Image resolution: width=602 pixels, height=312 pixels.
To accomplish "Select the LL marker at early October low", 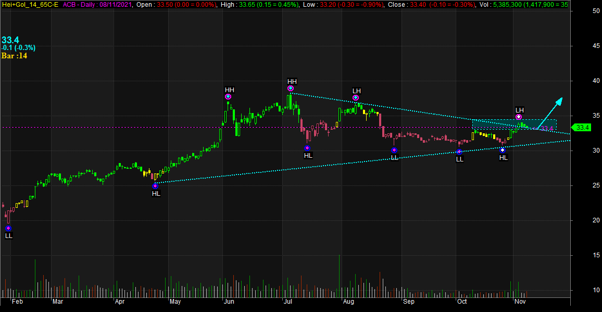I will (x=459, y=152).
